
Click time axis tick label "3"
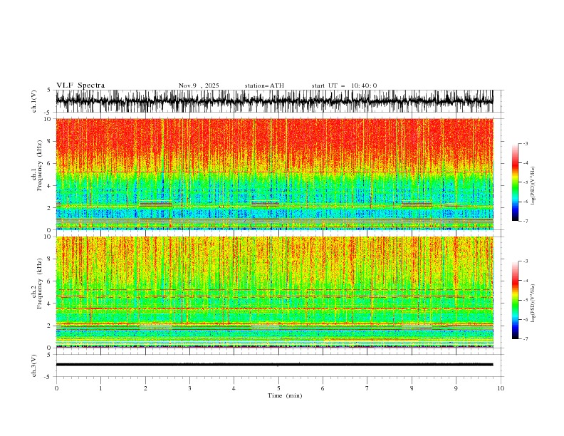[189, 388]
